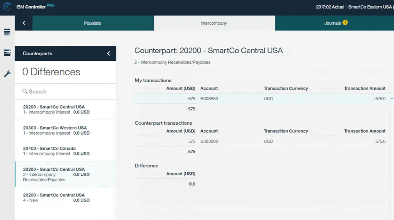
Task: Collapse the Counterparts panel chevron
Action: 109,53
